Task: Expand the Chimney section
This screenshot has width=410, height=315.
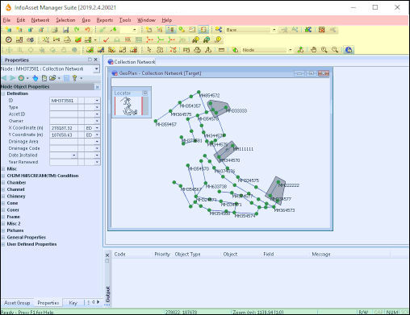Action: point(3,197)
